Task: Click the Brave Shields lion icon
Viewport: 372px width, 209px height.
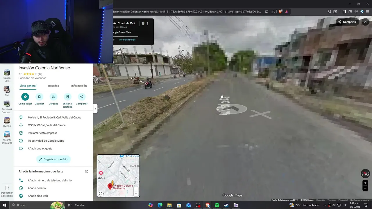Action: click(280, 12)
